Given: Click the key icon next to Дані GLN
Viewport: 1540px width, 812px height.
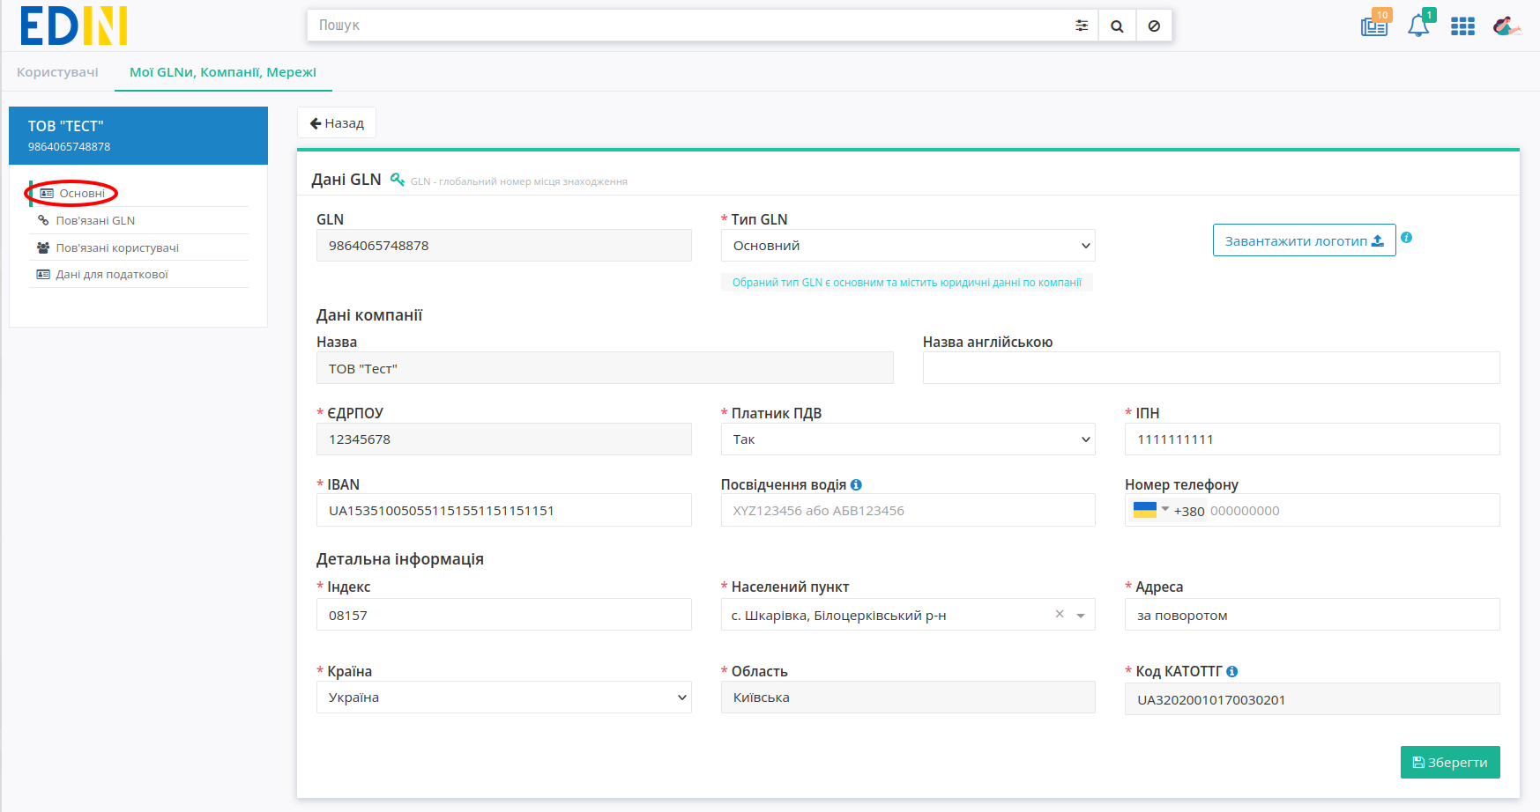Looking at the screenshot, I should pyautogui.click(x=398, y=179).
